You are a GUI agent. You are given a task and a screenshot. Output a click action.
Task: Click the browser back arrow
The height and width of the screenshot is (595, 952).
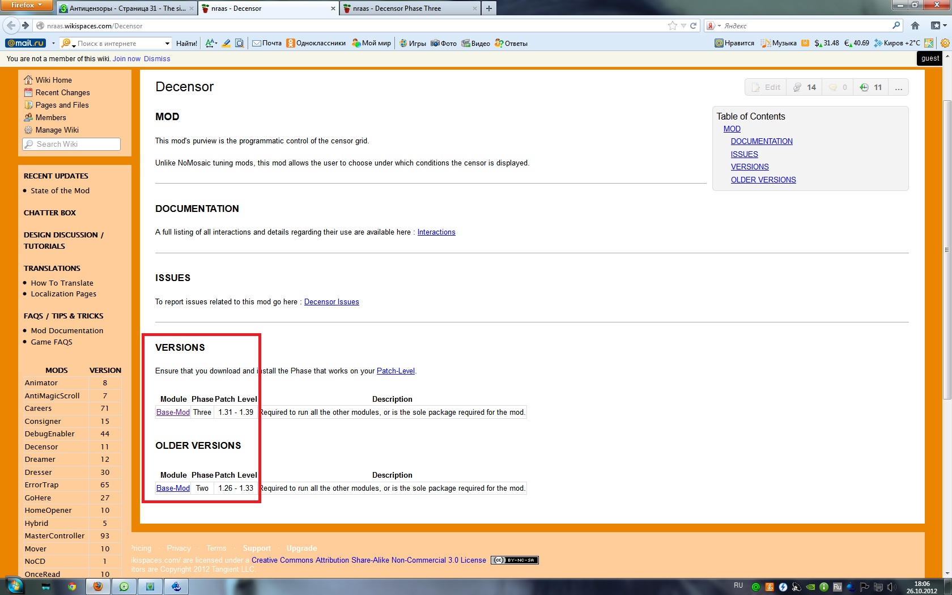(11, 25)
